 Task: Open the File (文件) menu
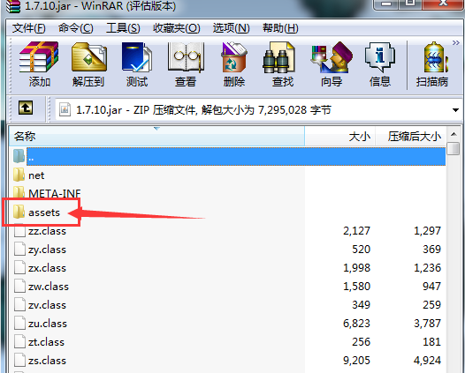click(x=29, y=28)
